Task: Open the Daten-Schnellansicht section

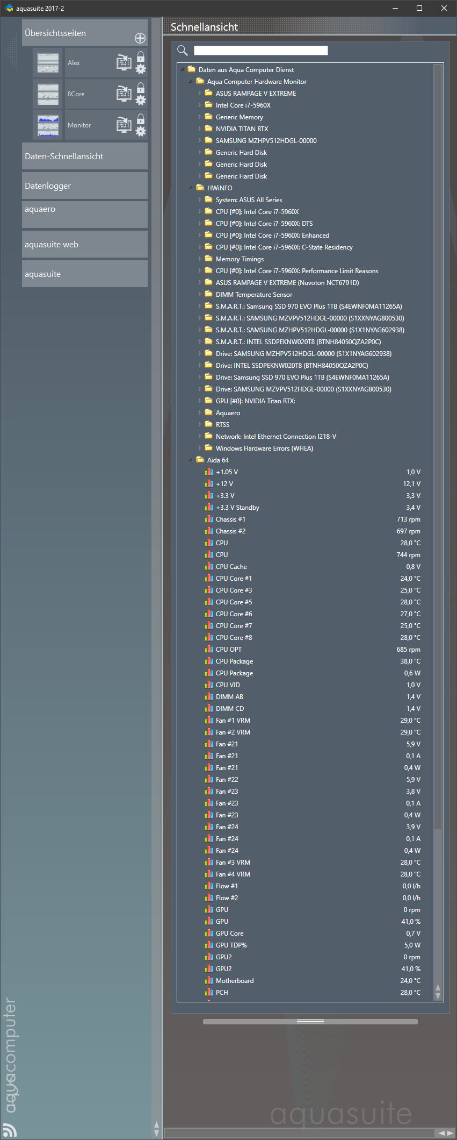Action: pos(85,156)
